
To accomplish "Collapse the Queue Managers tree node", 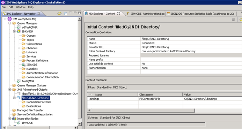I will coord(10,23).
